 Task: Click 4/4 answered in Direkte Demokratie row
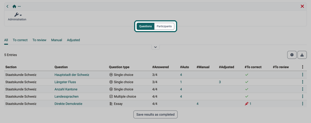pos(155,104)
